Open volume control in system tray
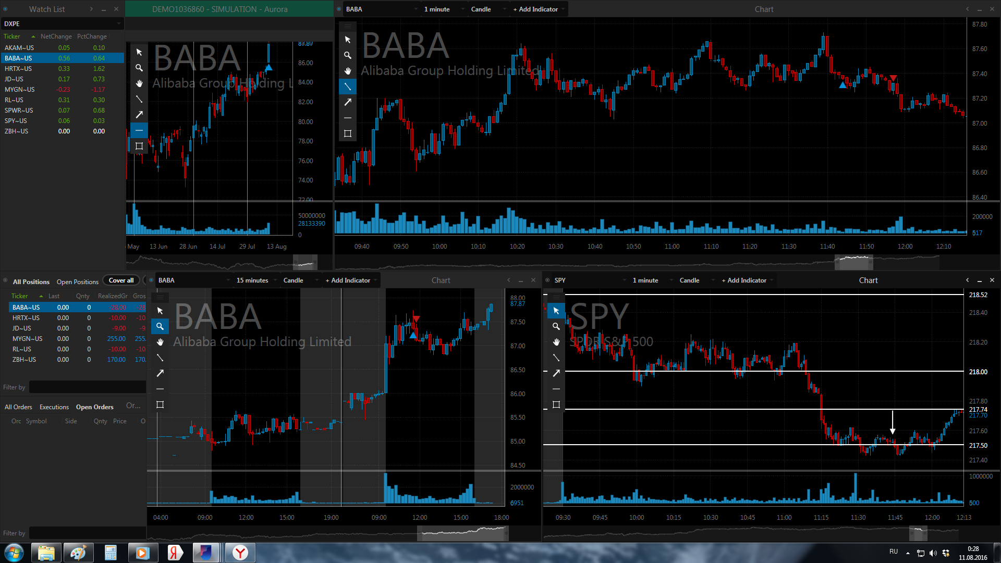This screenshot has width=1001, height=563. click(x=933, y=553)
